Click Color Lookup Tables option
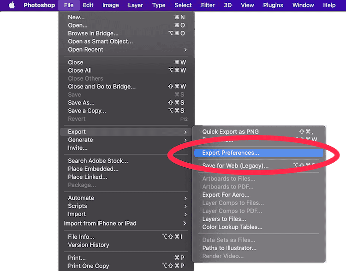Viewport: 346px width, 271px height. coord(232,227)
